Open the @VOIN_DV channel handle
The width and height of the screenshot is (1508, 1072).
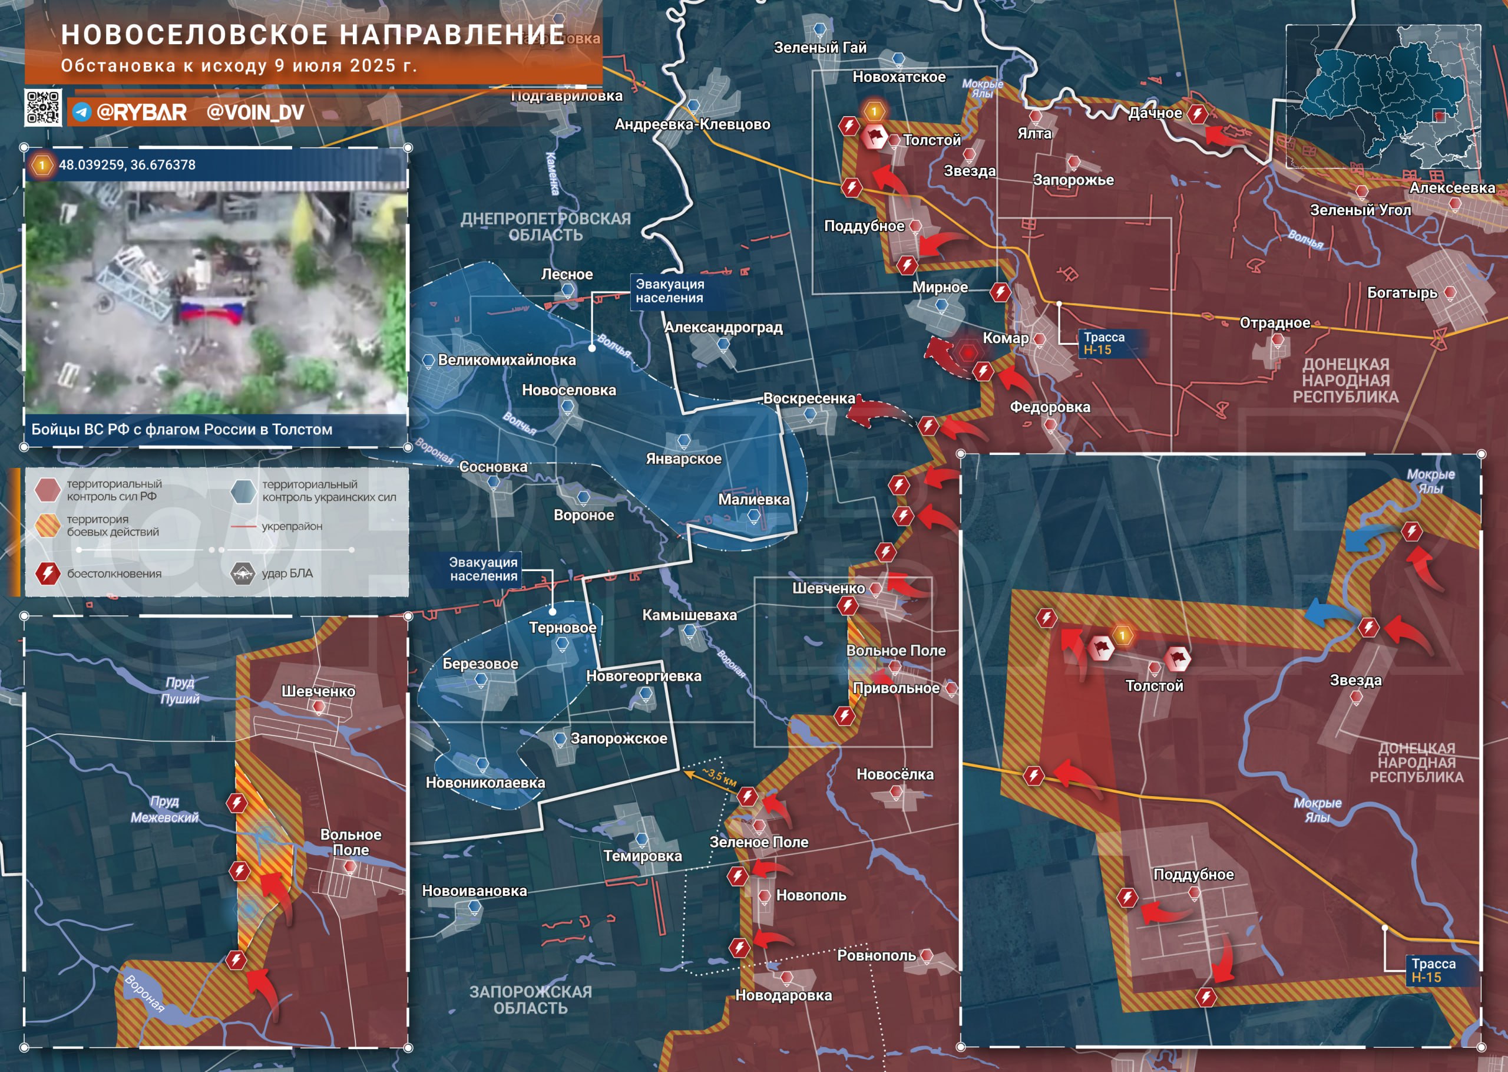click(x=255, y=112)
